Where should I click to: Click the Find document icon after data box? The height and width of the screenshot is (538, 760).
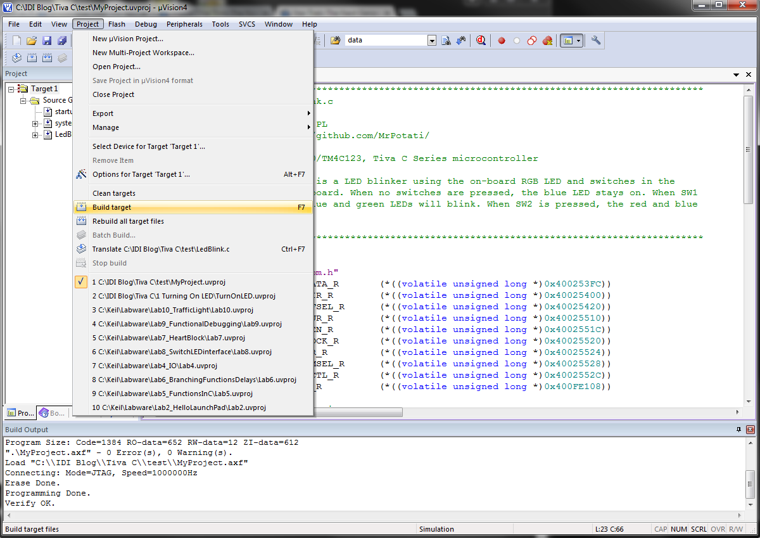446,40
